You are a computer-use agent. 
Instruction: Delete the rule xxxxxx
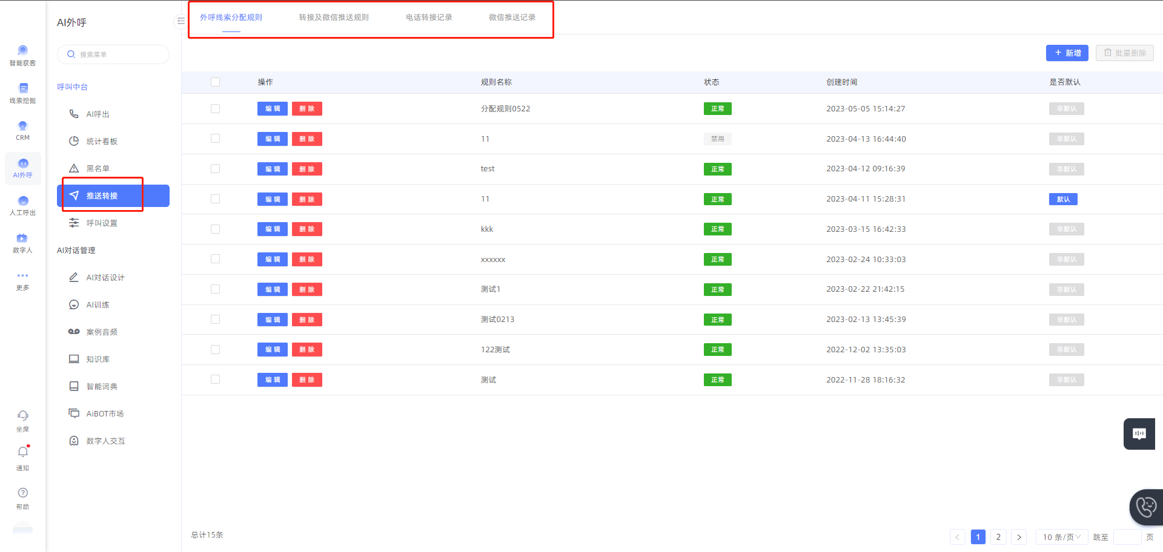pos(307,260)
